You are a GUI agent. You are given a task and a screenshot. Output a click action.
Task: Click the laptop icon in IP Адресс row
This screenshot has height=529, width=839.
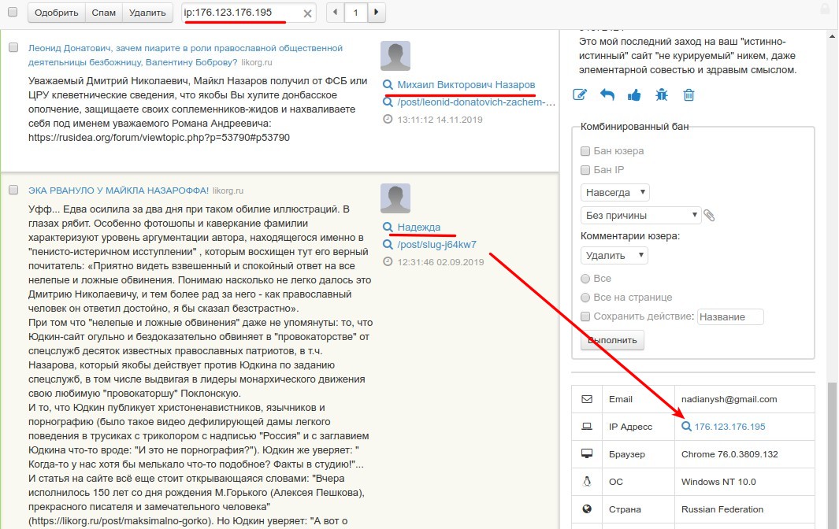click(x=587, y=427)
